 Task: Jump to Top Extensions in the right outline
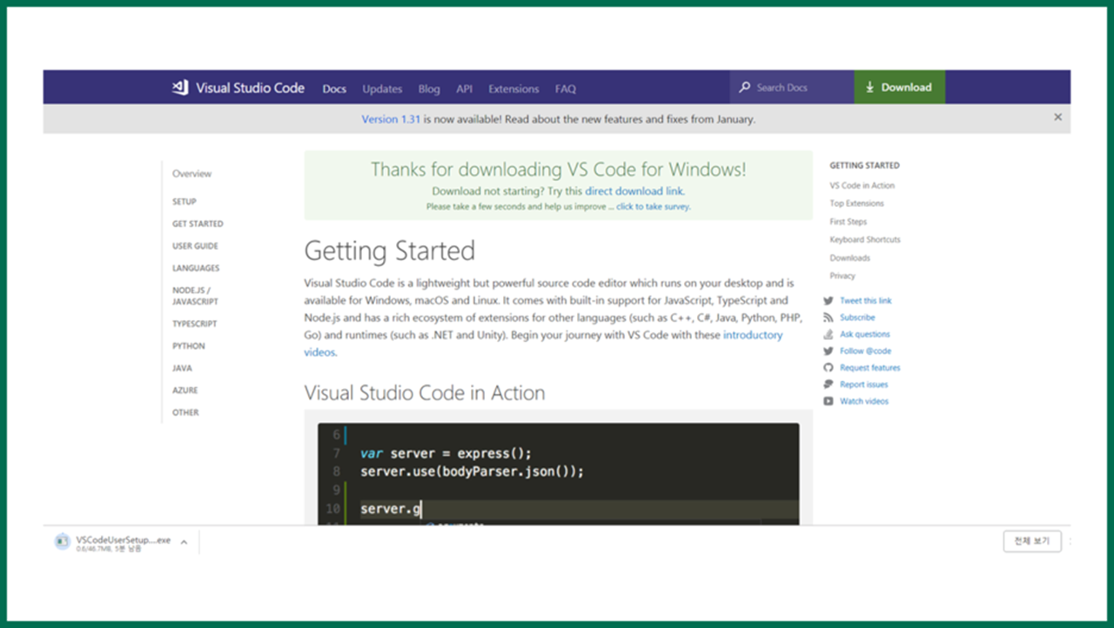[856, 204]
